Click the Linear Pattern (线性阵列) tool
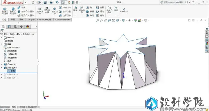209x111 pixels. [x=82, y=10]
